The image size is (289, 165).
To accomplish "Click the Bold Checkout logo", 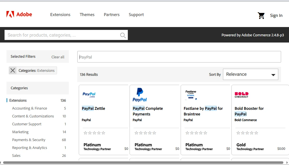I will coord(241,94).
